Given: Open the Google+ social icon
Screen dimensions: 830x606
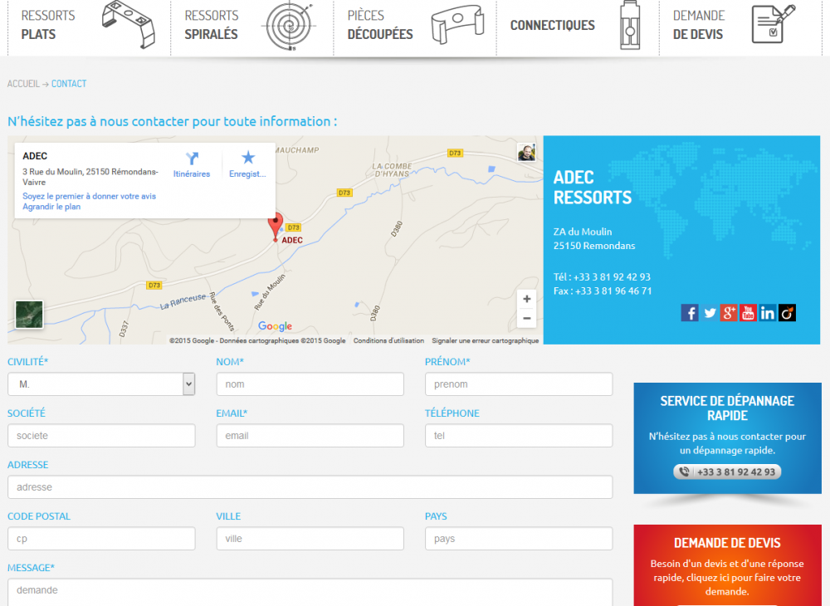Looking at the screenshot, I should [729, 313].
